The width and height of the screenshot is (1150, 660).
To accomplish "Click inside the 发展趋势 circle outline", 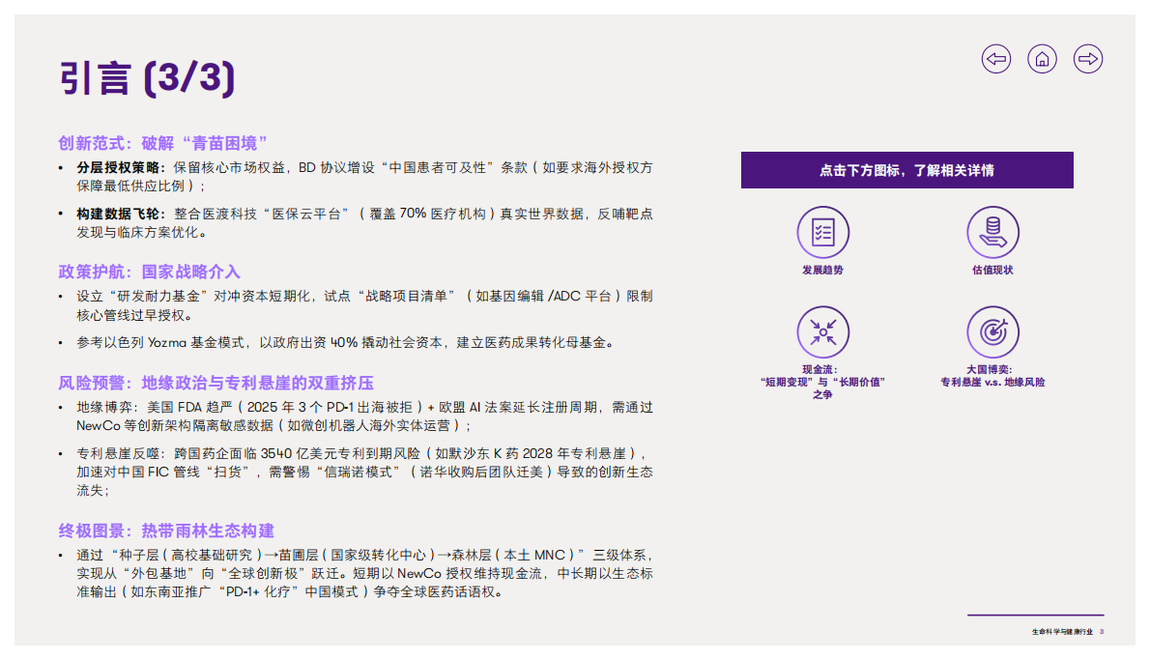I will (822, 232).
